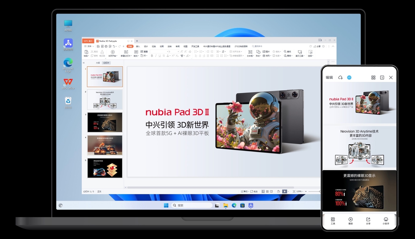
Task: Open the font name combo box
Action: pyautogui.click(x=158, y=52)
